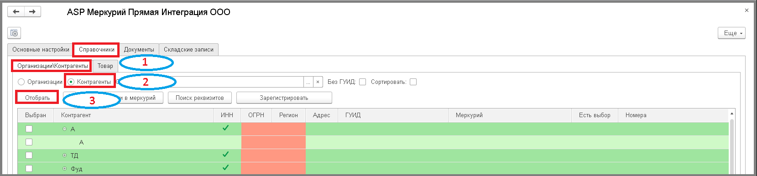
Task: Switch to the Документы tab
Action: coord(139,49)
